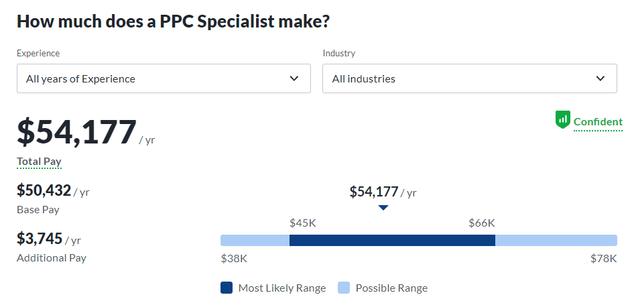Click the pay marker triangle above bar
The width and height of the screenshot is (632, 295).
click(x=383, y=208)
